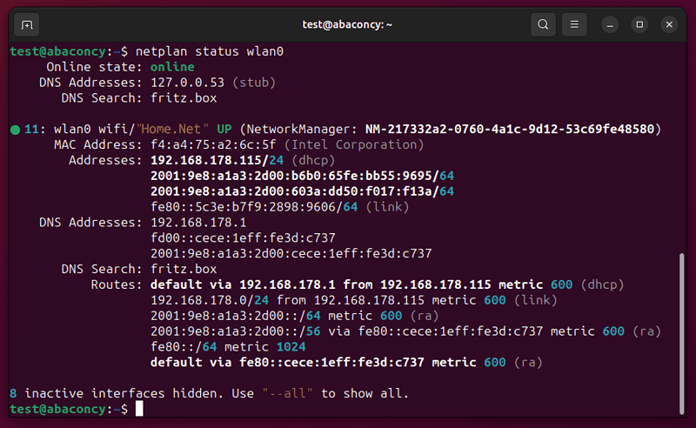Click the MAC address f4:a4:75:a2:6c:5f

coord(213,144)
